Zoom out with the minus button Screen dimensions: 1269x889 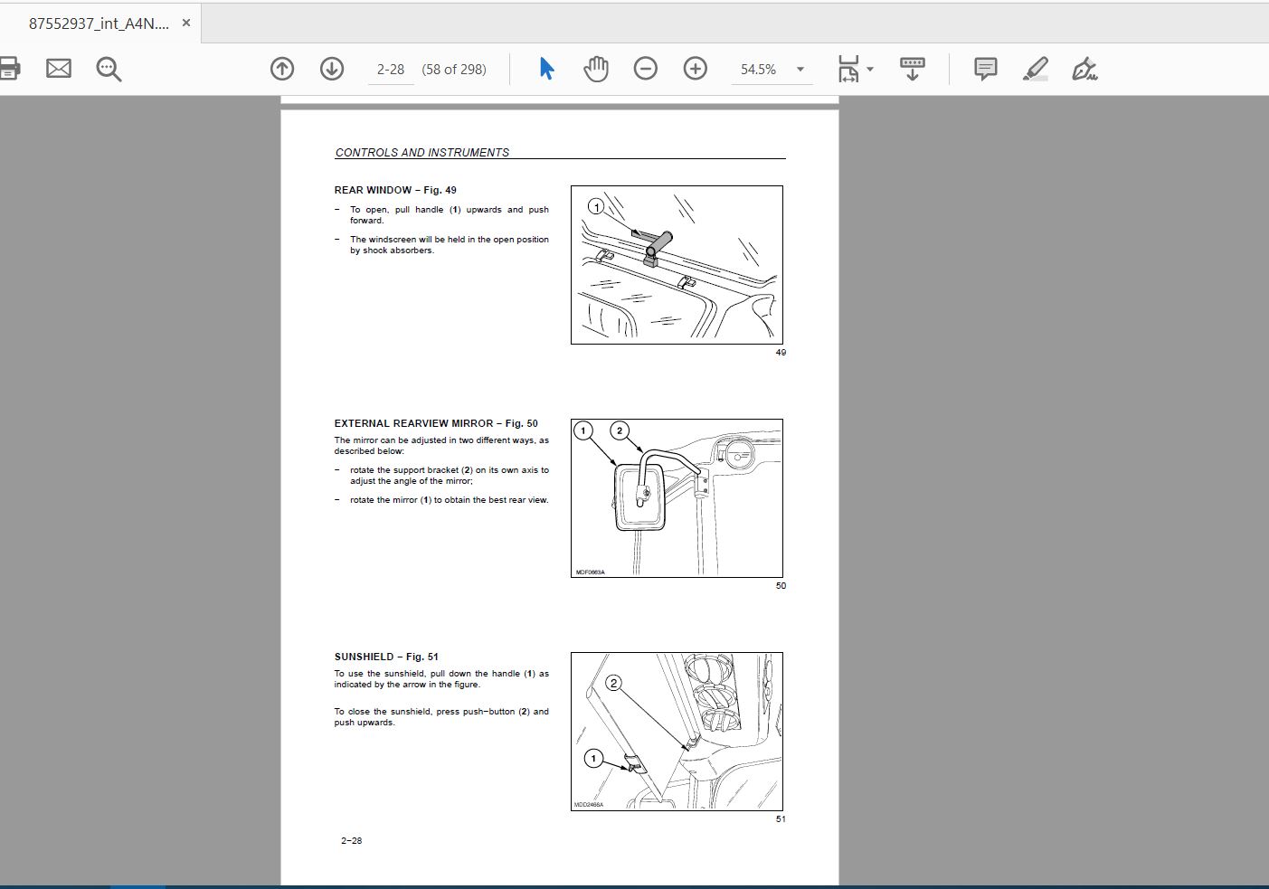pyautogui.click(x=646, y=69)
